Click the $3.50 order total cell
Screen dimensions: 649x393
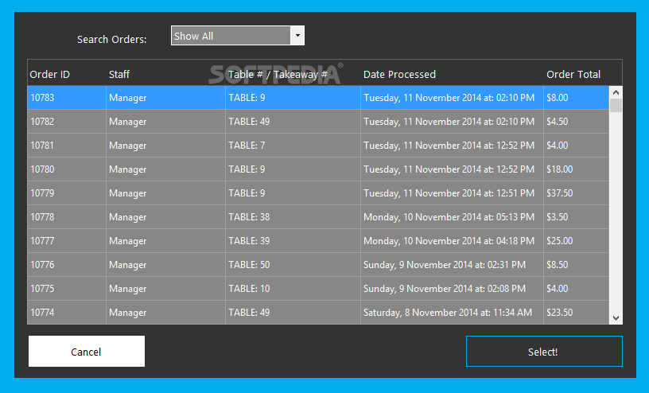[576, 217]
